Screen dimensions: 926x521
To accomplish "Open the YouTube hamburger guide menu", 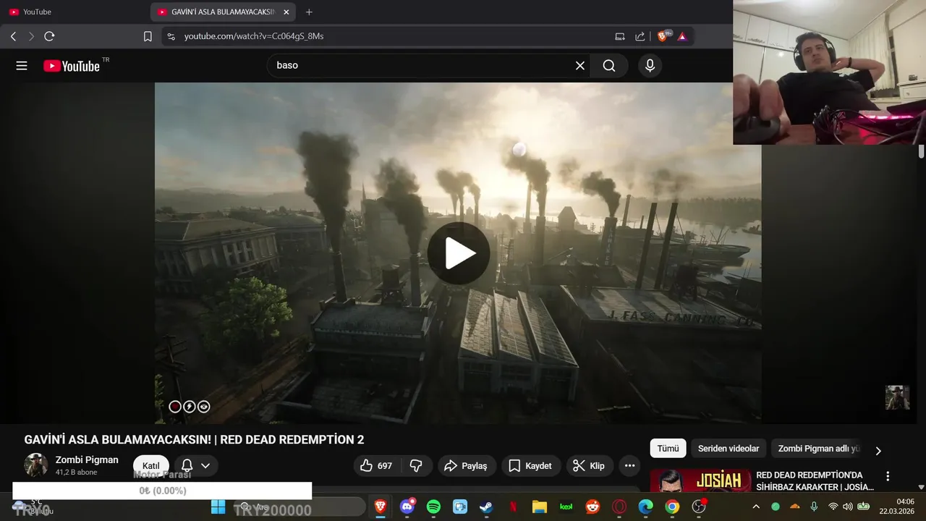I will pos(22,66).
